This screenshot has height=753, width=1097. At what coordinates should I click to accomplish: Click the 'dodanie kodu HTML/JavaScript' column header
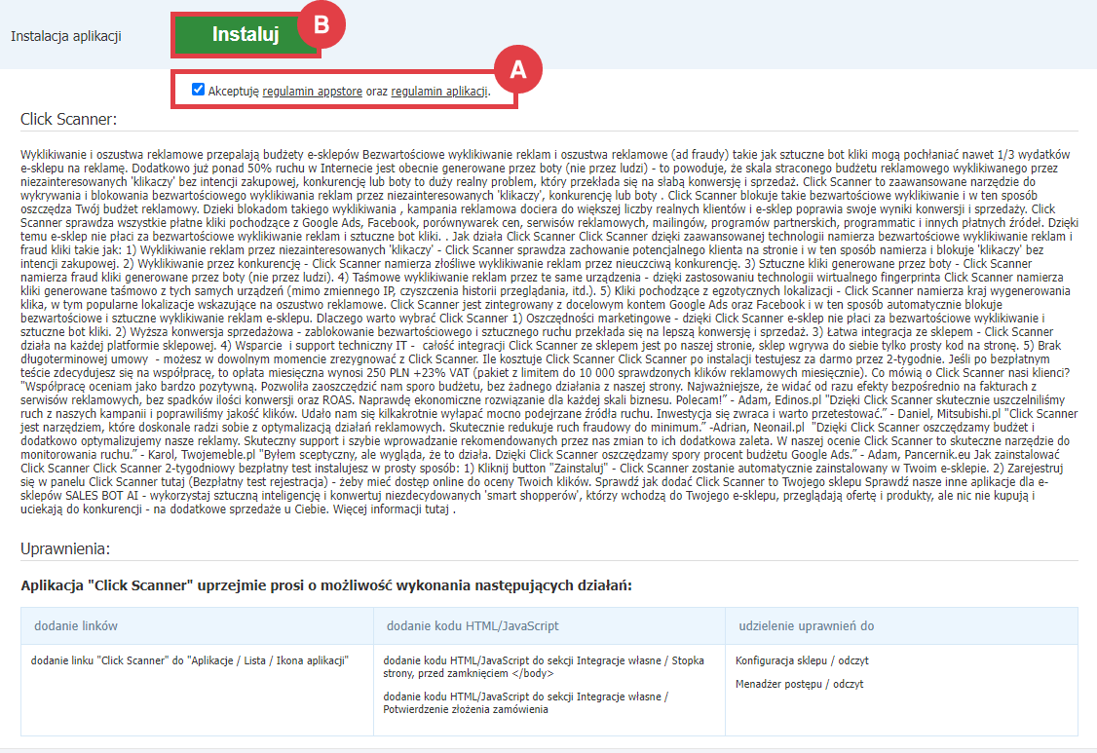click(x=473, y=625)
